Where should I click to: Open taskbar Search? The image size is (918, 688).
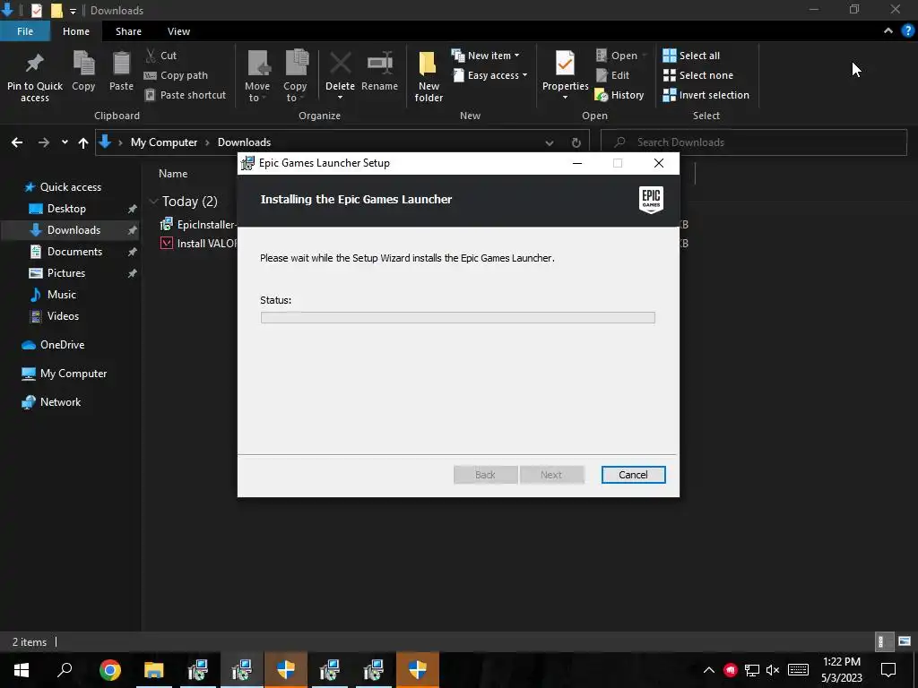click(65, 670)
